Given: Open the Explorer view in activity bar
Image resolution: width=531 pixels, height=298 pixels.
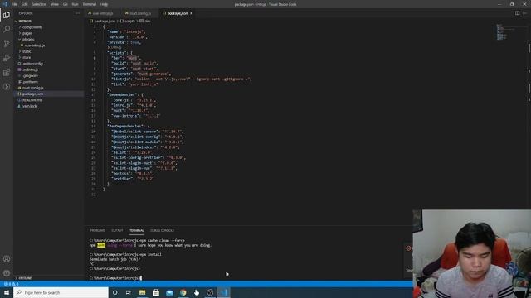Looking at the screenshot, I should point(7,15).
